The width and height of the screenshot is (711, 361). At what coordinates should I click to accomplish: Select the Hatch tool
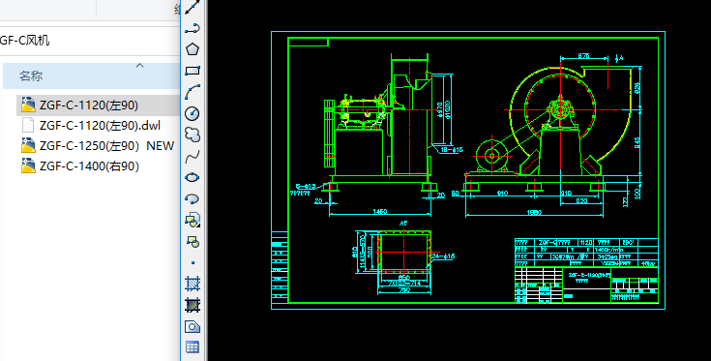[193, 284]
